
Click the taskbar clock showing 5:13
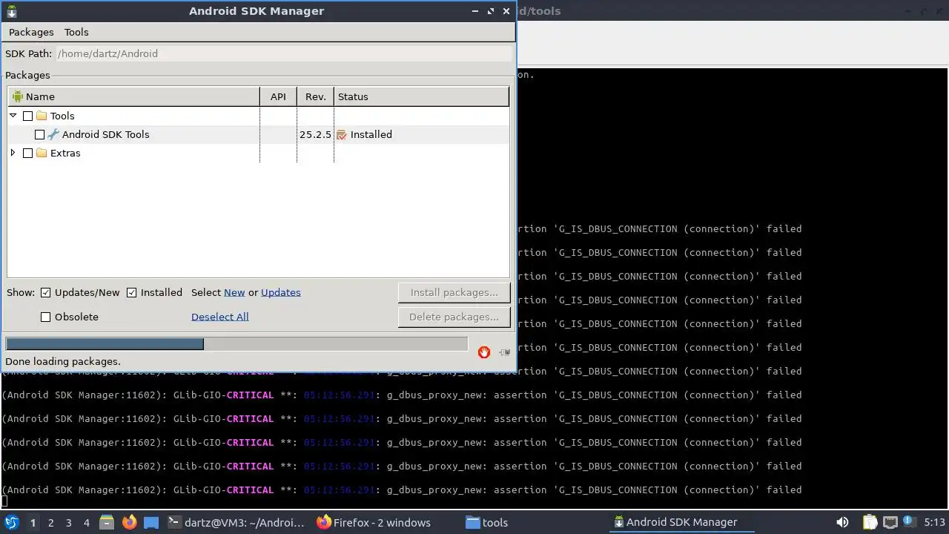(x=934, y=522)
